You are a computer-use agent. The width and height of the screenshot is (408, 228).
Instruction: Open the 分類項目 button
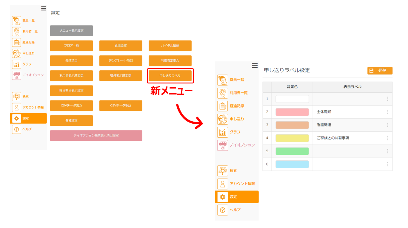pos(71,61)
